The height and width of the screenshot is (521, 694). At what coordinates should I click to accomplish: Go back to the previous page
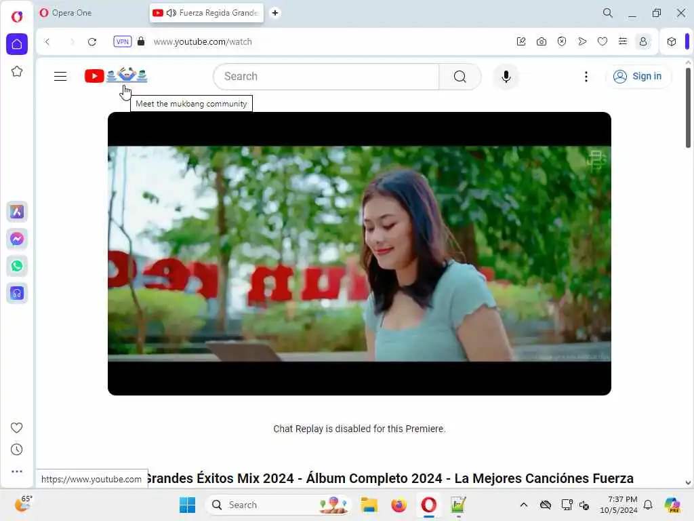[x=47, y=41]
